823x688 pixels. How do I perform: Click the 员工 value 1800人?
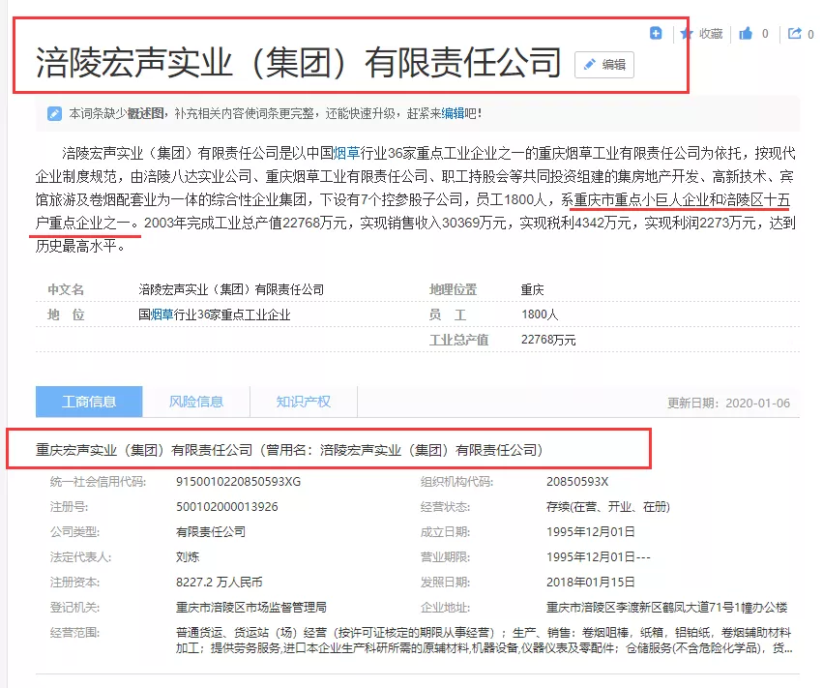coord(540,314)
